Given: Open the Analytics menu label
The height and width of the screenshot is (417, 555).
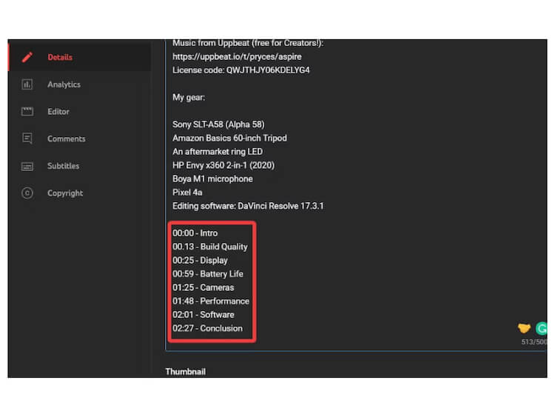Looking at the screenshot, I should coord(64,84).
